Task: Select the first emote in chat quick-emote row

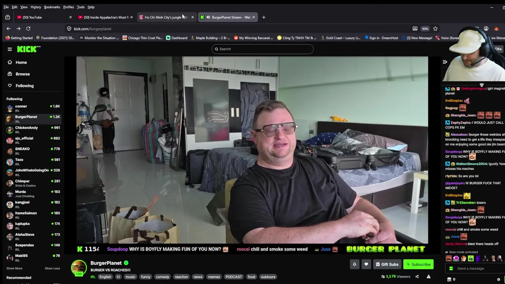Action: click(449, 259)
